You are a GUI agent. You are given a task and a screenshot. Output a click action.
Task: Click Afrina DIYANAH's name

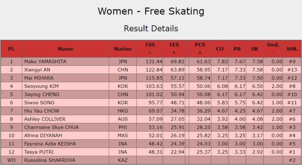coord(43,136)
